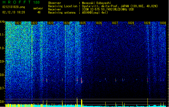The width and height of the screenshot is (169, 107).
Task: Click the Ogata-vill. Akita-Pref. JAPAN location text
Action: click(120, 6)
